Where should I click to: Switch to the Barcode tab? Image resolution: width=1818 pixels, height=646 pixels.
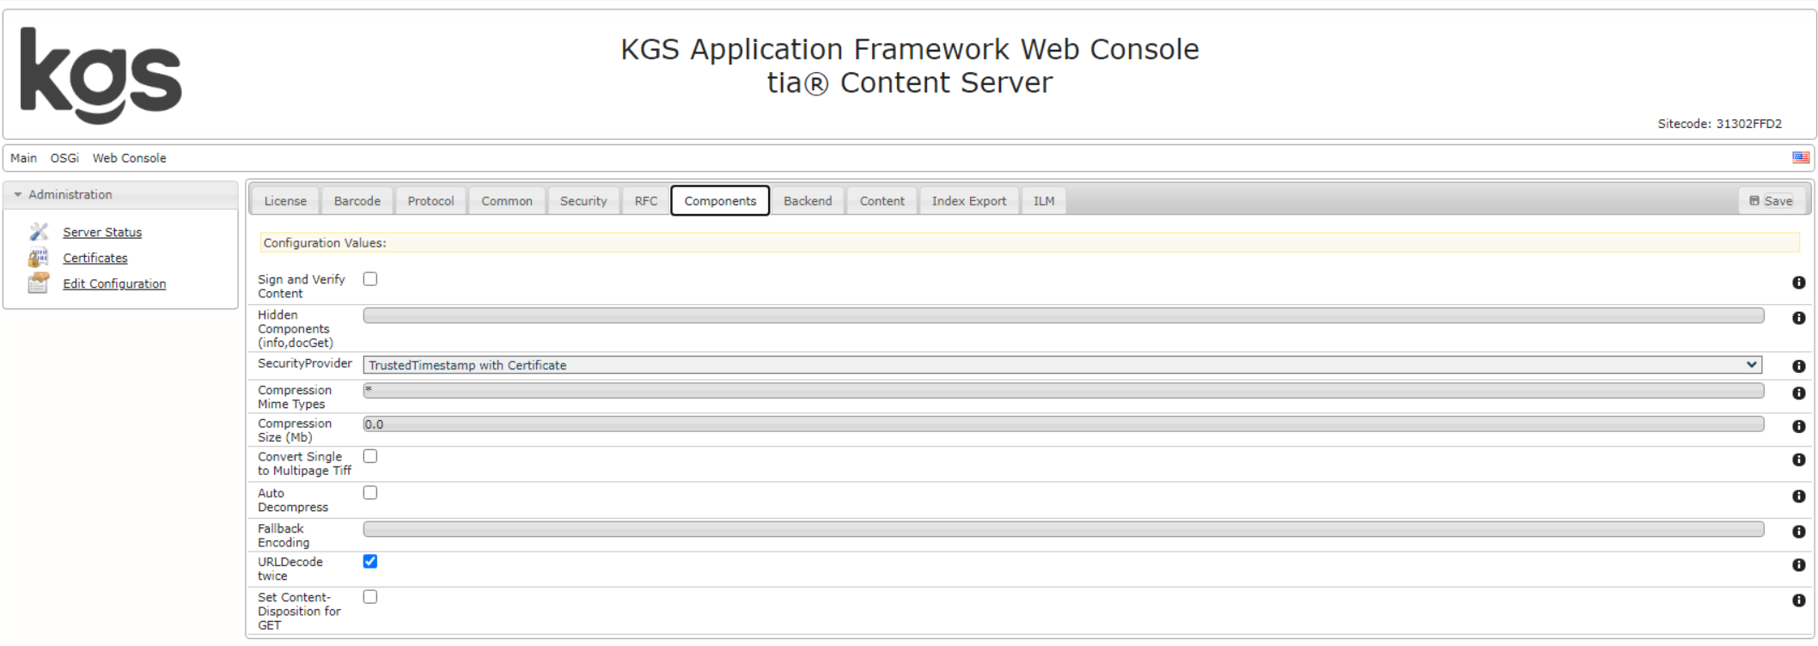pyautogui.click(x=357, y=201)
